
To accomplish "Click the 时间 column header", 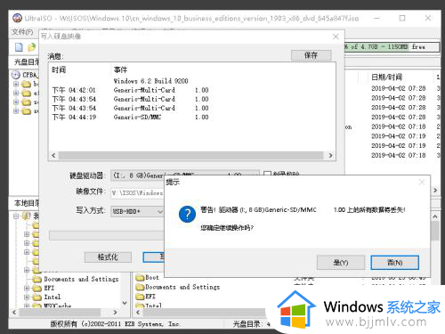I will pos(59,69).
